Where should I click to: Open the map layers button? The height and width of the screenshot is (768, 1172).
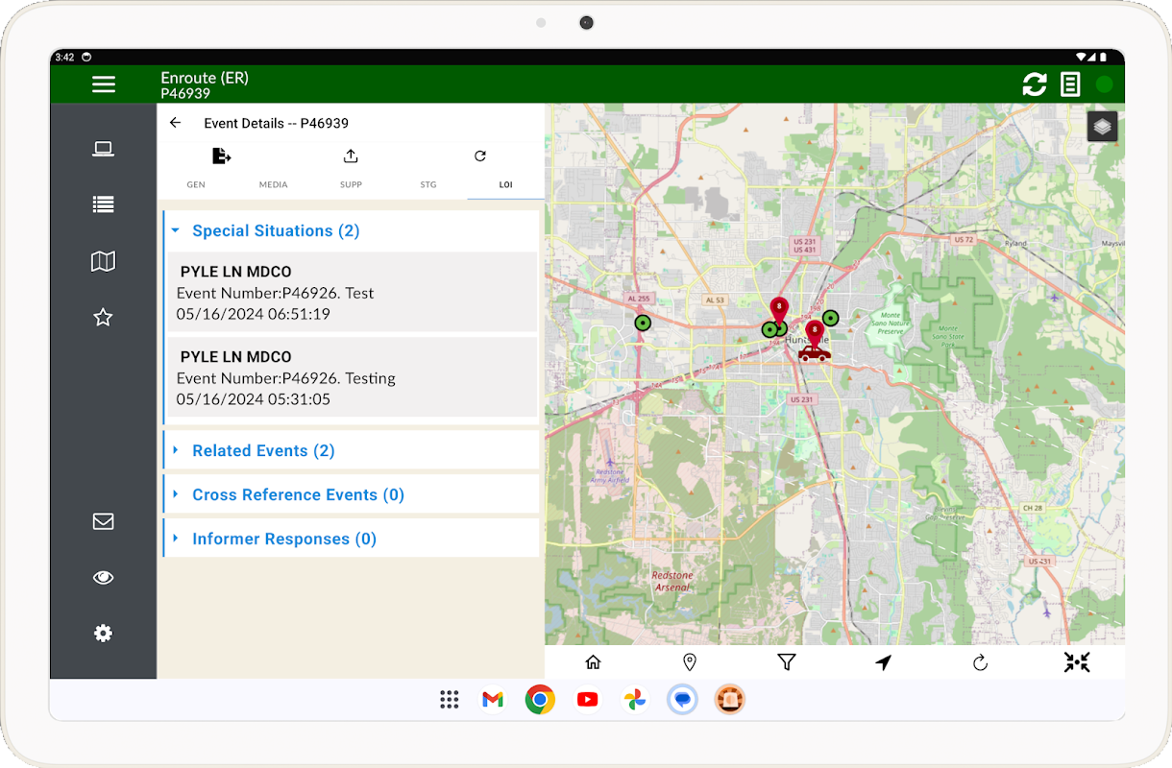click(1102, 127)
